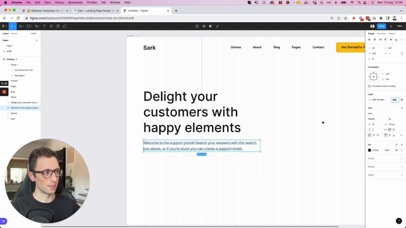This screenshot has width=406, height=228.
Task: Click the user avatar in Figma toolbar
Action: (x=372, y=26)
